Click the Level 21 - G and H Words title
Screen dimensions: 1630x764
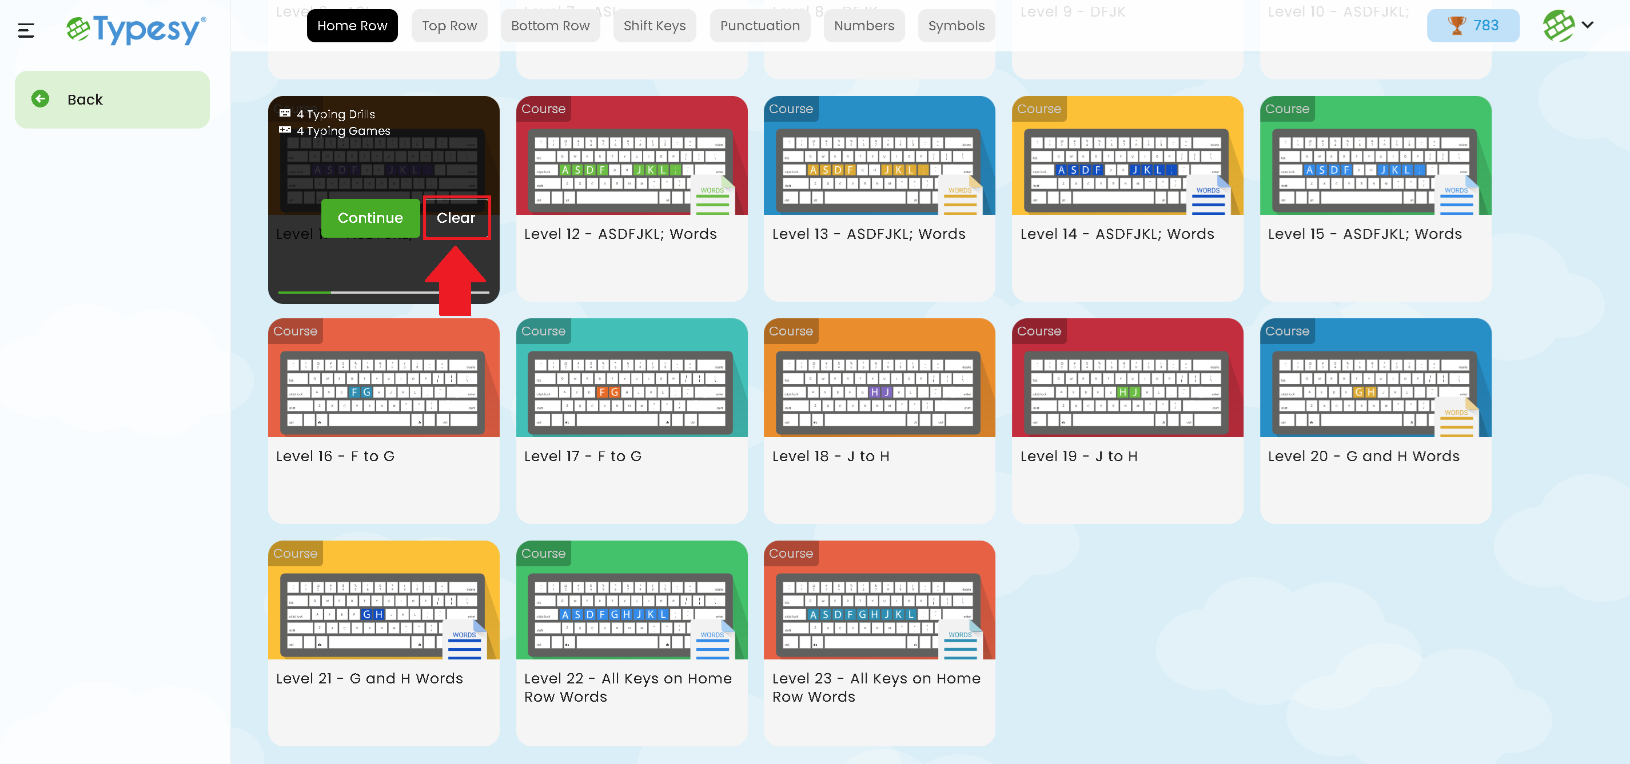369,678
